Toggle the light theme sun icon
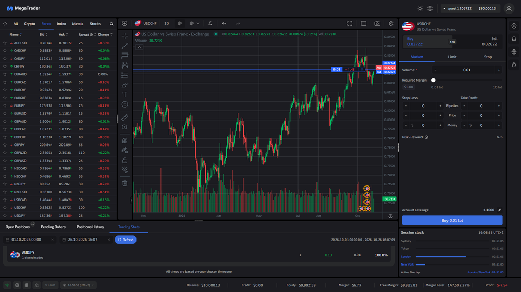Screen dimensions: 521x292 [420, 9]
